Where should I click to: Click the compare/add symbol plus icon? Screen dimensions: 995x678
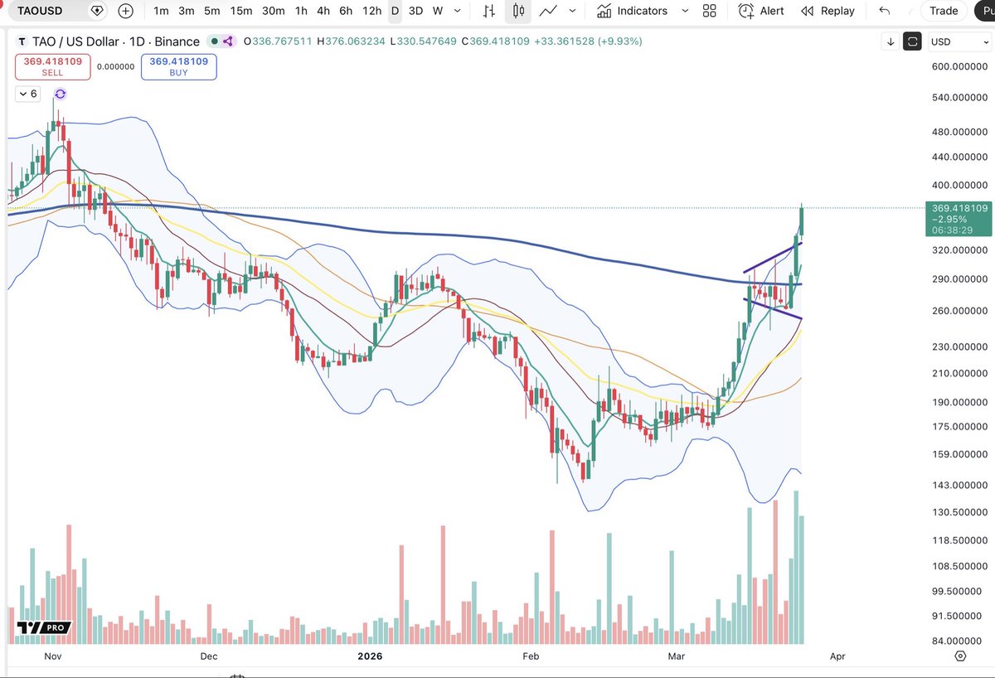tap(124, 11)
